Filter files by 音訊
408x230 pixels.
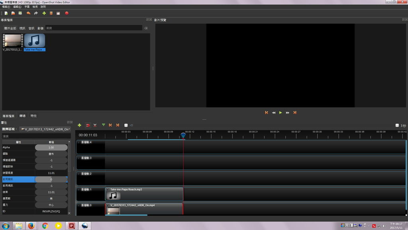pyautogui.click(x=31, y=28)
